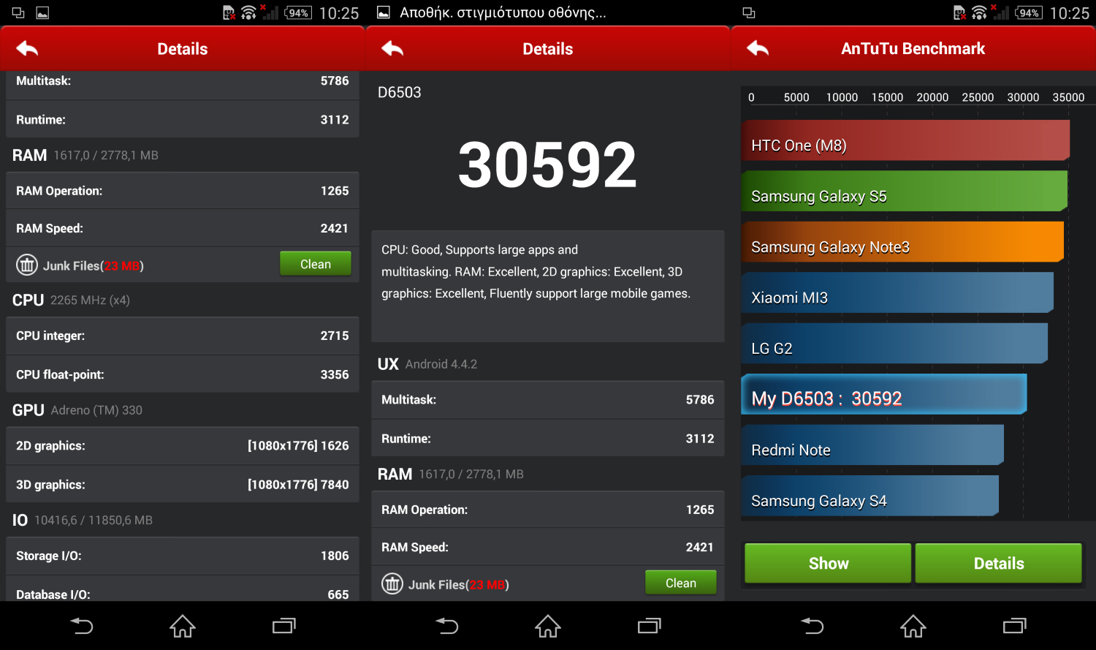Tap screenshot saved icon in middle status bar
1096x650 pixels.
tap(384, 12)
